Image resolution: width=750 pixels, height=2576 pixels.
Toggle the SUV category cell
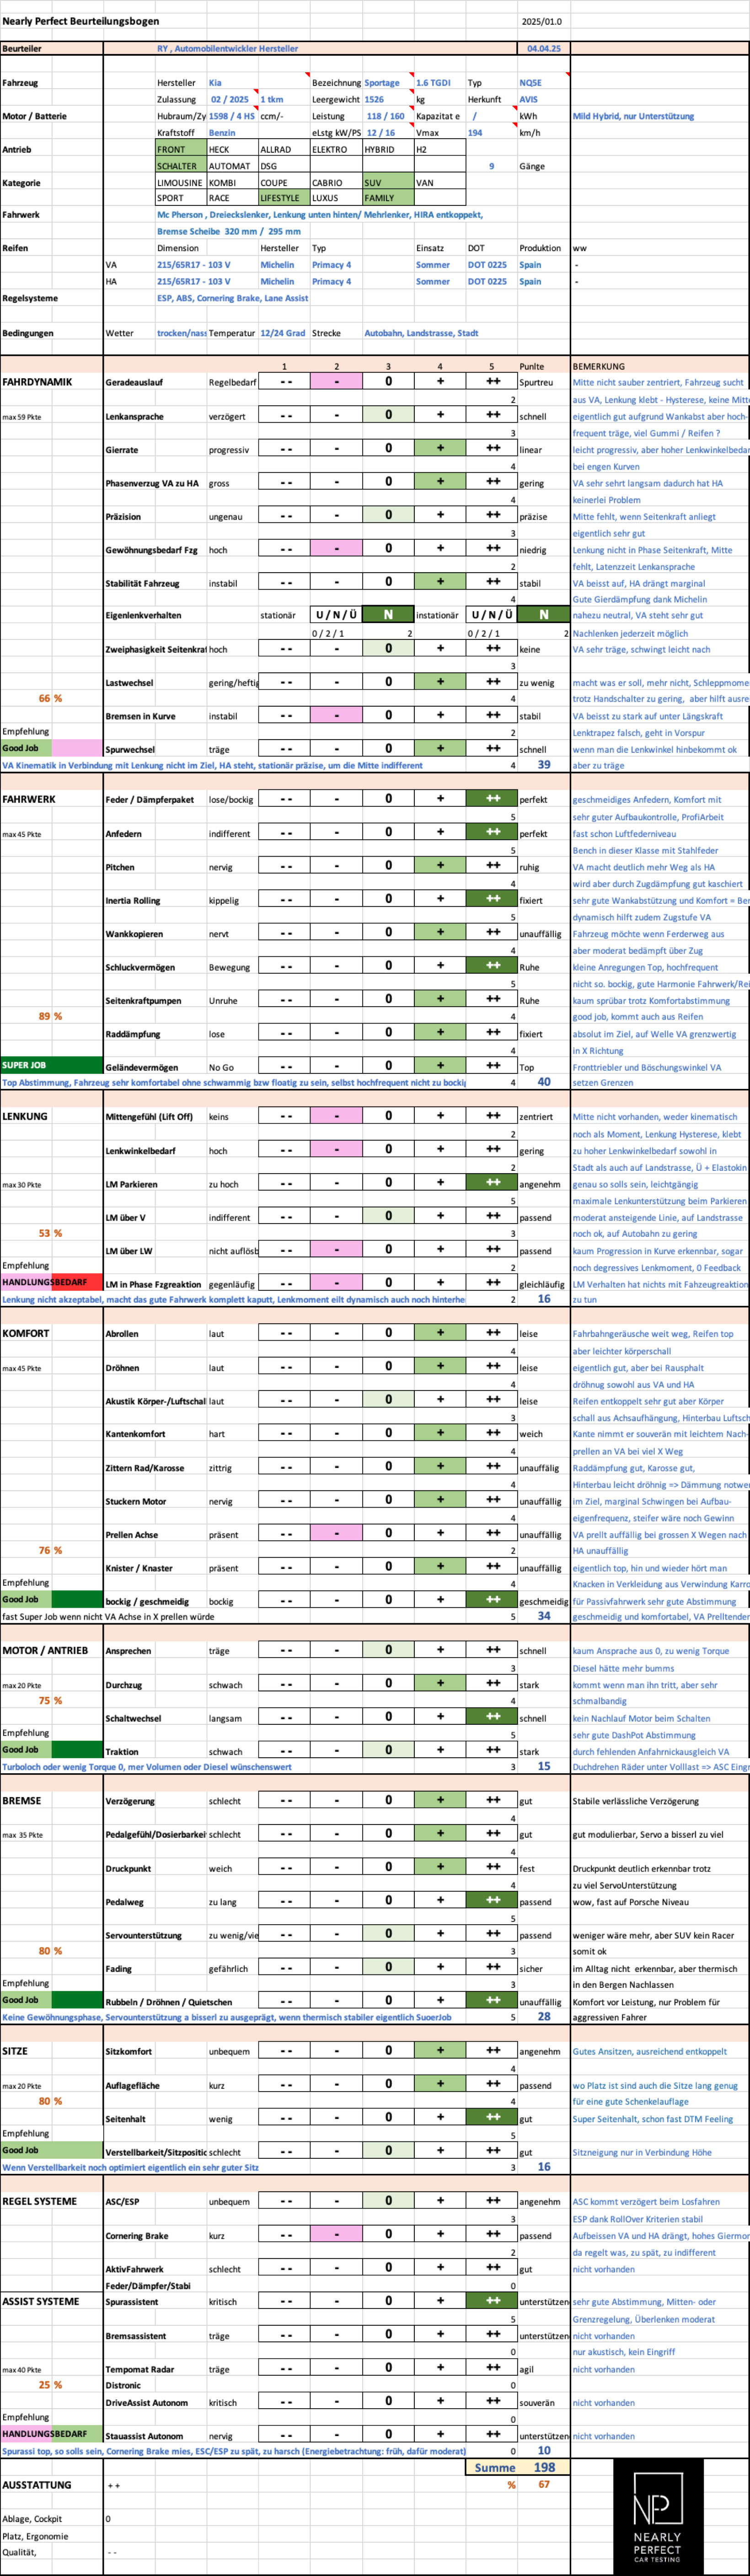(x=387, y=183)
